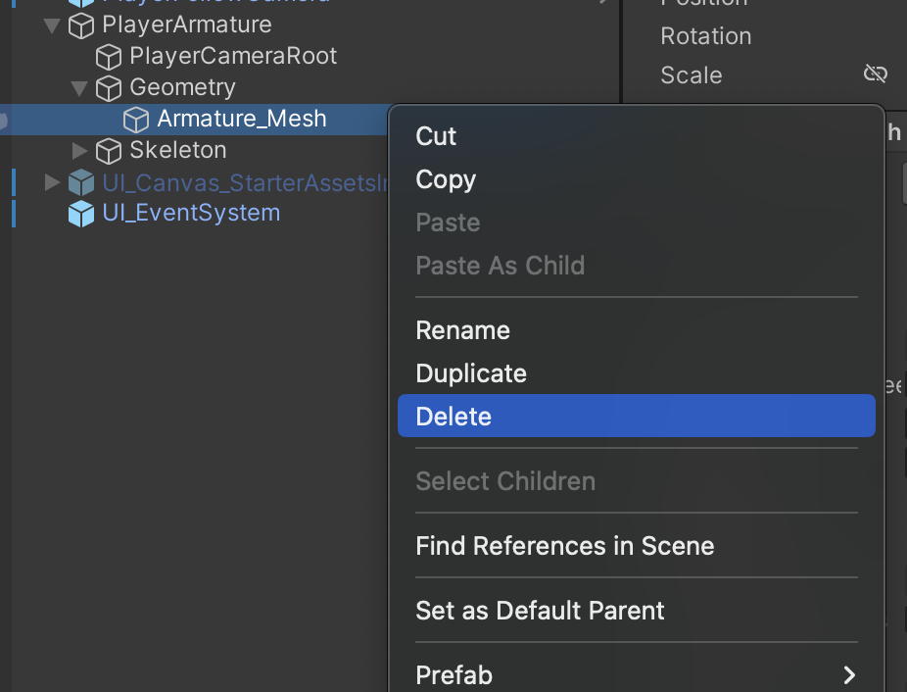This screenshot has width=907, height=692.
Task: Click the PlayerCameraRoot object icon
Action: [x=109, y=57]
